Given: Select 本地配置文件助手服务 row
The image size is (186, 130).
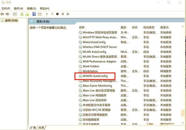Looking at the screenshot, I should (x=125, y=105).
